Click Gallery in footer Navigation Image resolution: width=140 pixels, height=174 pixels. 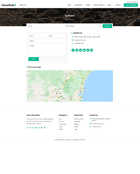click(61, 127)
